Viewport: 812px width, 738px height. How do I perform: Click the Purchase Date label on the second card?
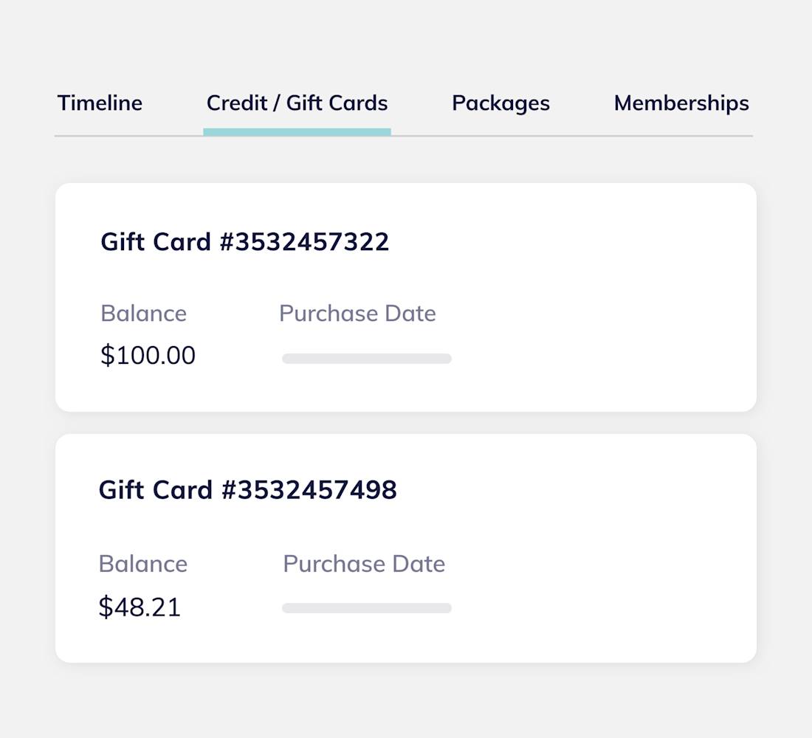(363, 563)
